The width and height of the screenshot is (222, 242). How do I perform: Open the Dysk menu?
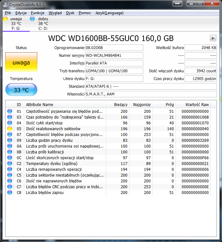coord(70,13)
